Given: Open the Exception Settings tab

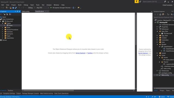Looking at the screenshot, I should pos(9,93).
